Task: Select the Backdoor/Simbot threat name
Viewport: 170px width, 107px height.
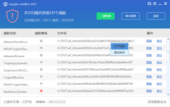Action: pos(15,92)
